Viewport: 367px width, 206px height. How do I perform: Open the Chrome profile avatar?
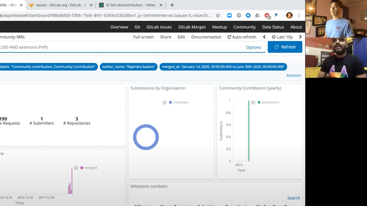[289, 15]
